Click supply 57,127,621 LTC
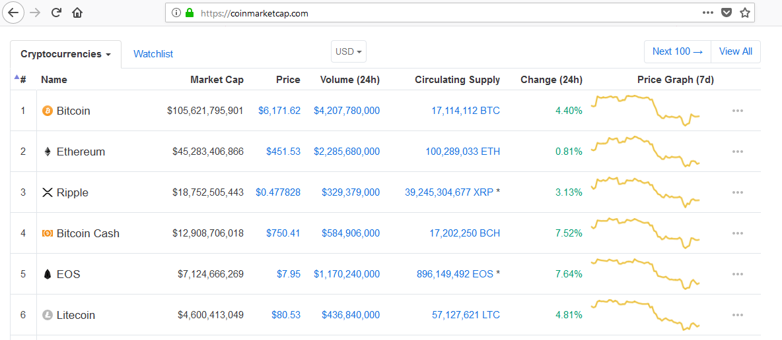 (466, 314)
